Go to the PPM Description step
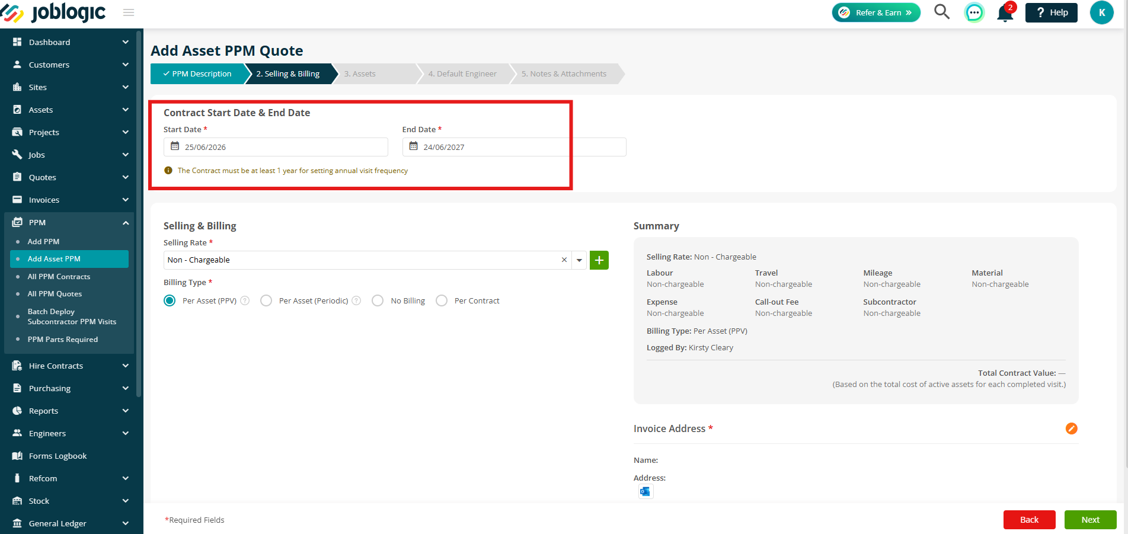Screen dimensions: 1128x534 [197, 73]
